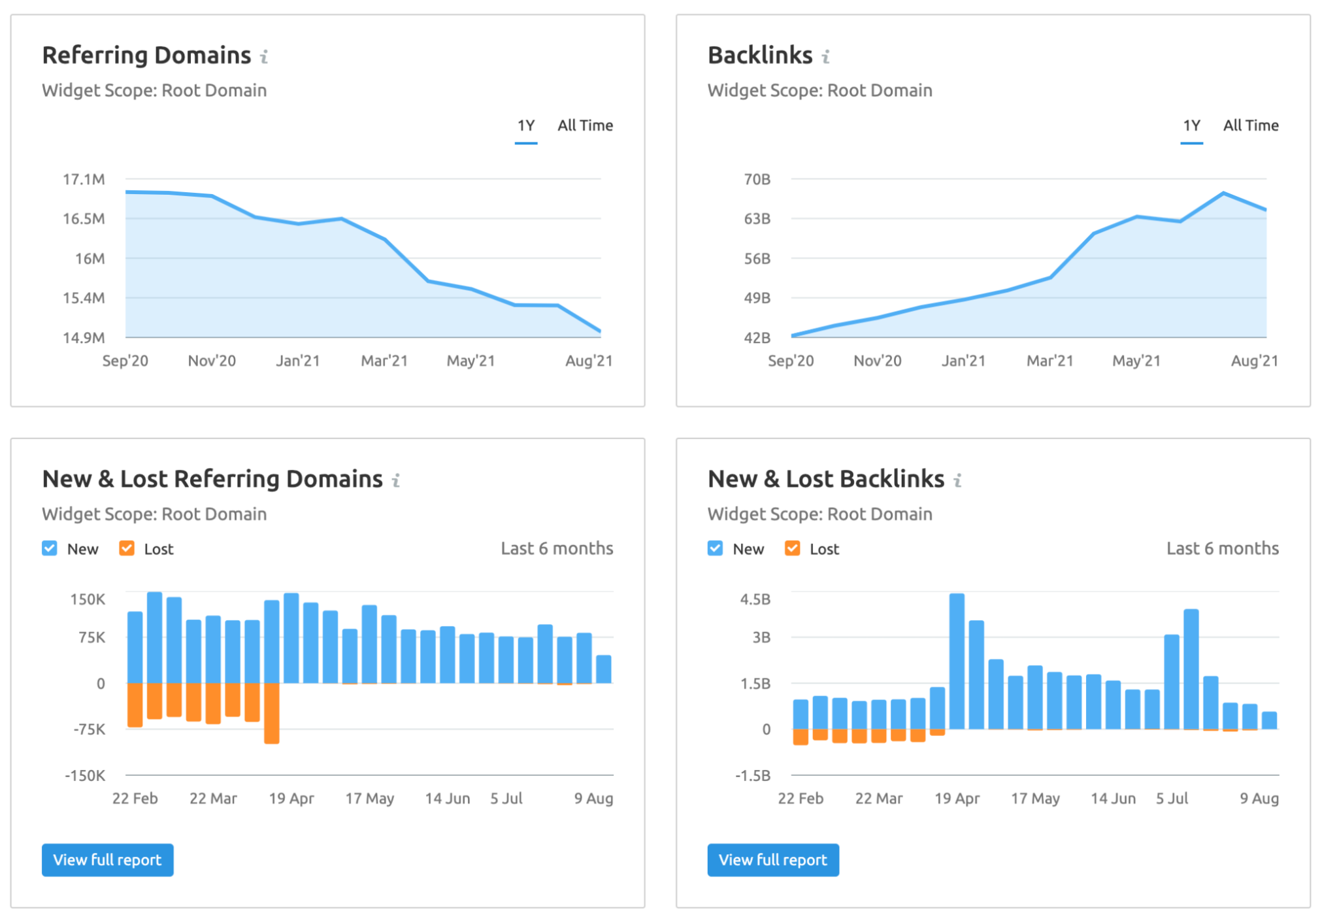Open info icon for New & Lost Backlinks
The height and width of the screenshot is (917, 1320).
click(x=957, y=480)
